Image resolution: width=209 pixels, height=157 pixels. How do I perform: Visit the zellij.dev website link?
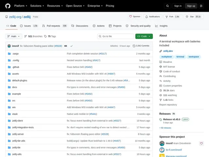tap(168, 51)
